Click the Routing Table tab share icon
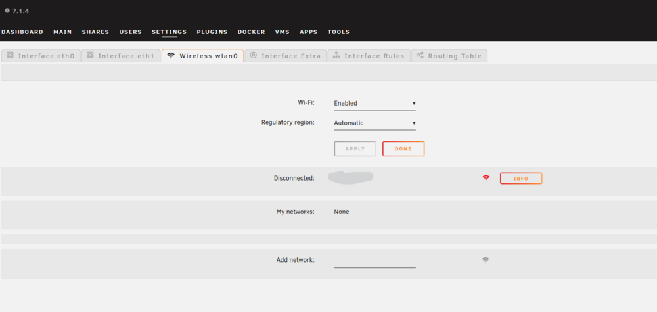657x312 pixels. tap(420, 55)
